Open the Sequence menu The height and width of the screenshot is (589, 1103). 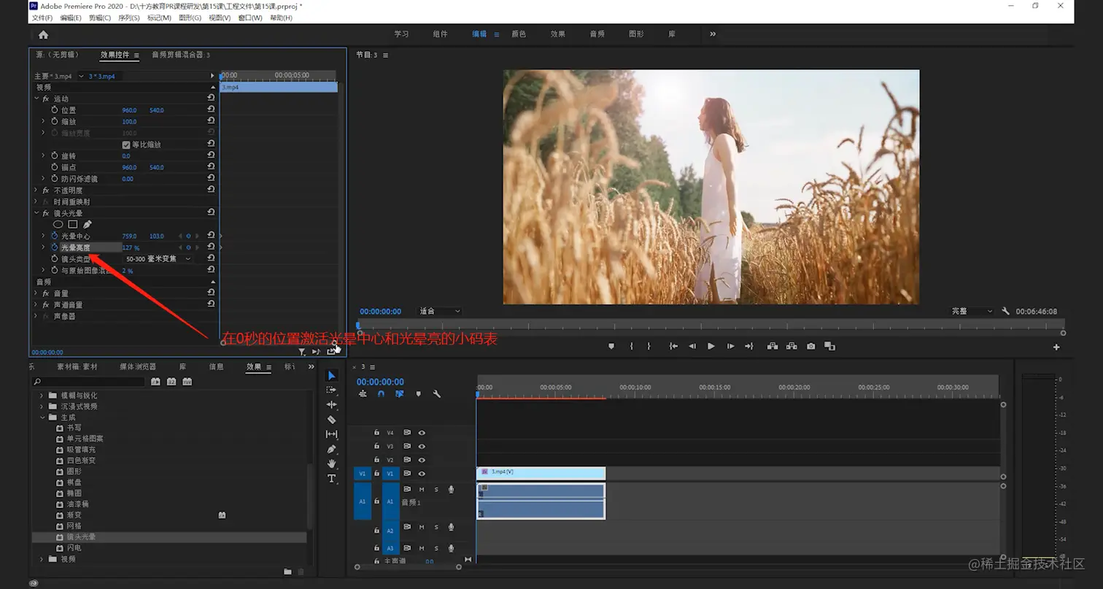point(128,18)
